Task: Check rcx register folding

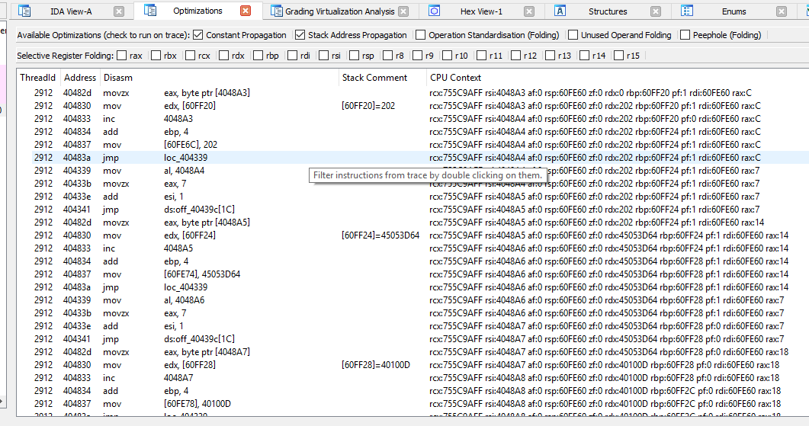Action: [191, 55]
